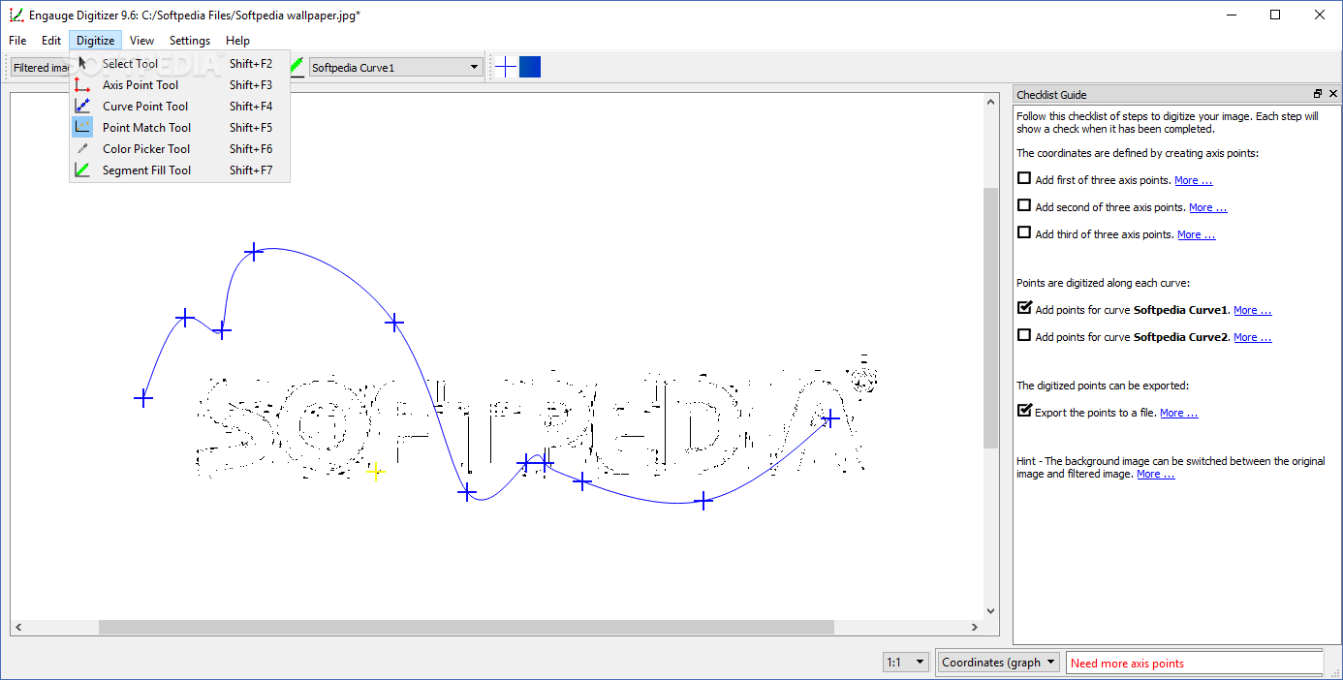Click the canvas scroll down arrow
This screenshot has height=680, width=1343.
pos(990,611)
